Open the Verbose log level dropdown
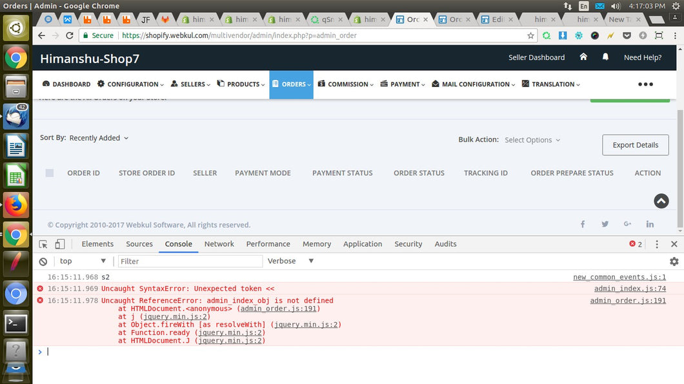This screenshot has height=384, width=684. pos(290,261)
